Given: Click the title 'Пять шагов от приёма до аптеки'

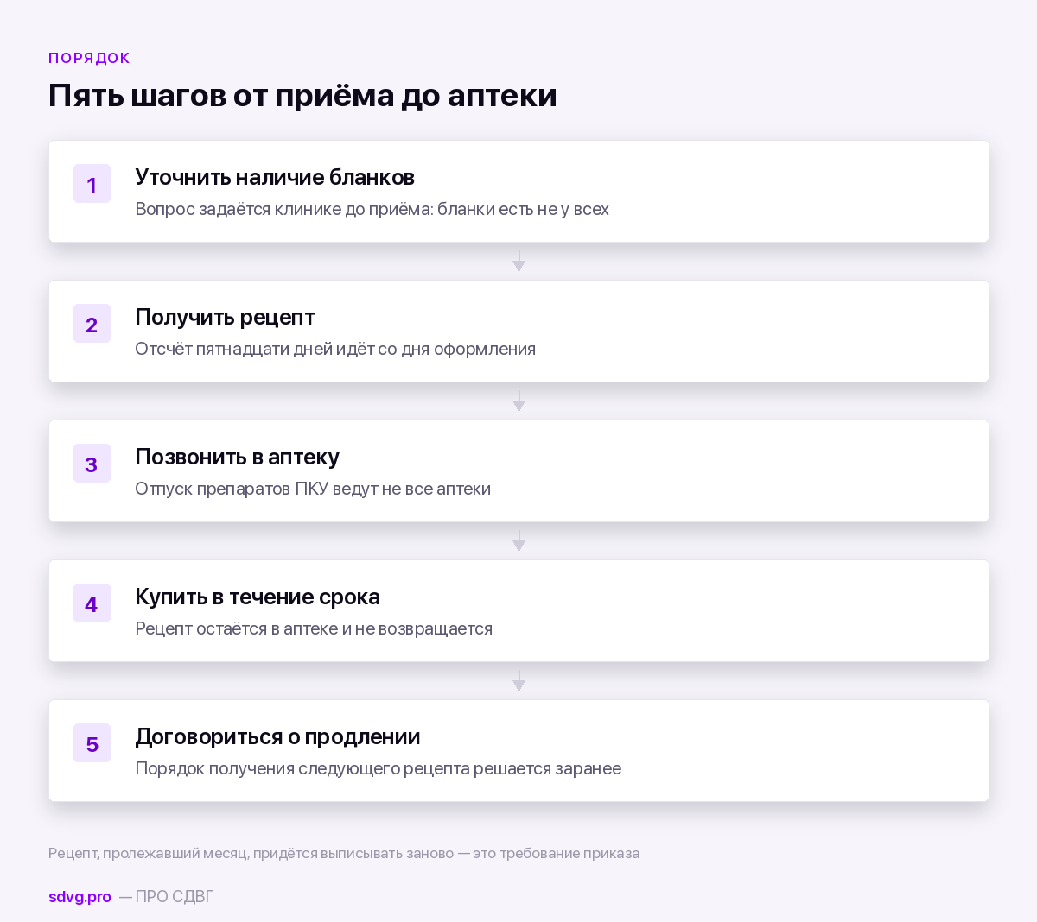Looking at the screenshot, I should [302, 95].
